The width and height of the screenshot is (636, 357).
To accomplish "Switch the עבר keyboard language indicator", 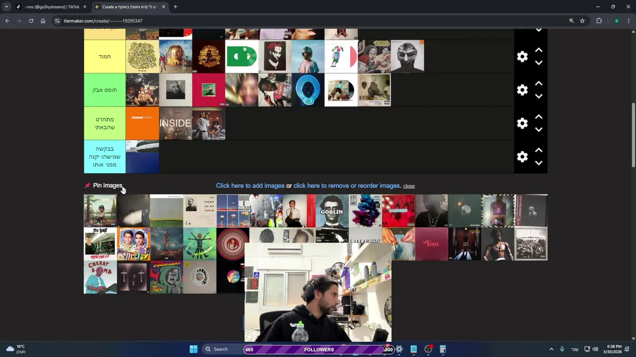I will coord(575,349).
